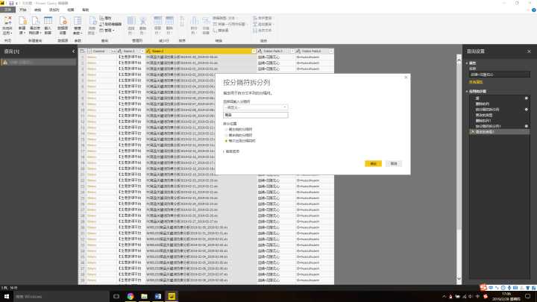Open the Windows Start menu
This screenshot has height=302, width=537.
(x=7, y=297)
